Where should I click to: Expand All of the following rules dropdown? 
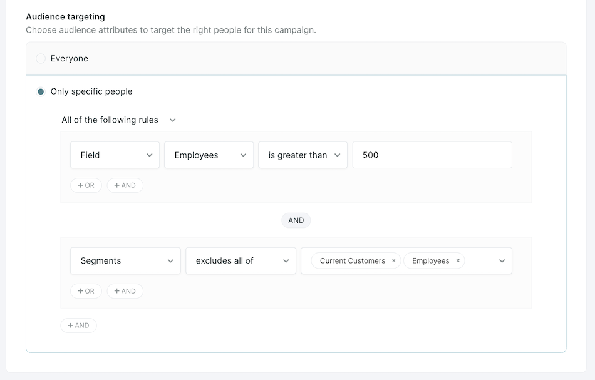point(118,120)
